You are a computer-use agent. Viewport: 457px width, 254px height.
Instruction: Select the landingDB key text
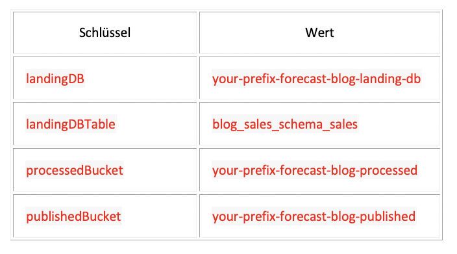(55, 79)
